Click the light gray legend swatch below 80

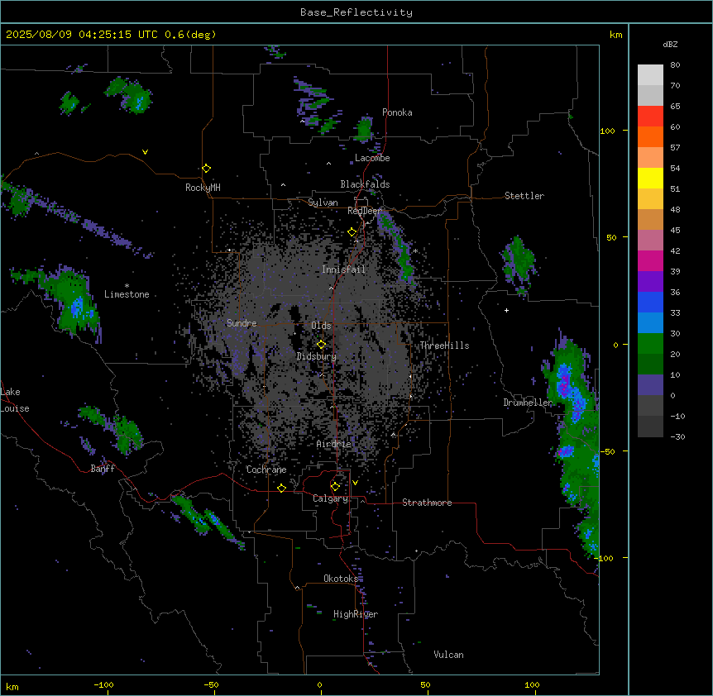[650, 75]
